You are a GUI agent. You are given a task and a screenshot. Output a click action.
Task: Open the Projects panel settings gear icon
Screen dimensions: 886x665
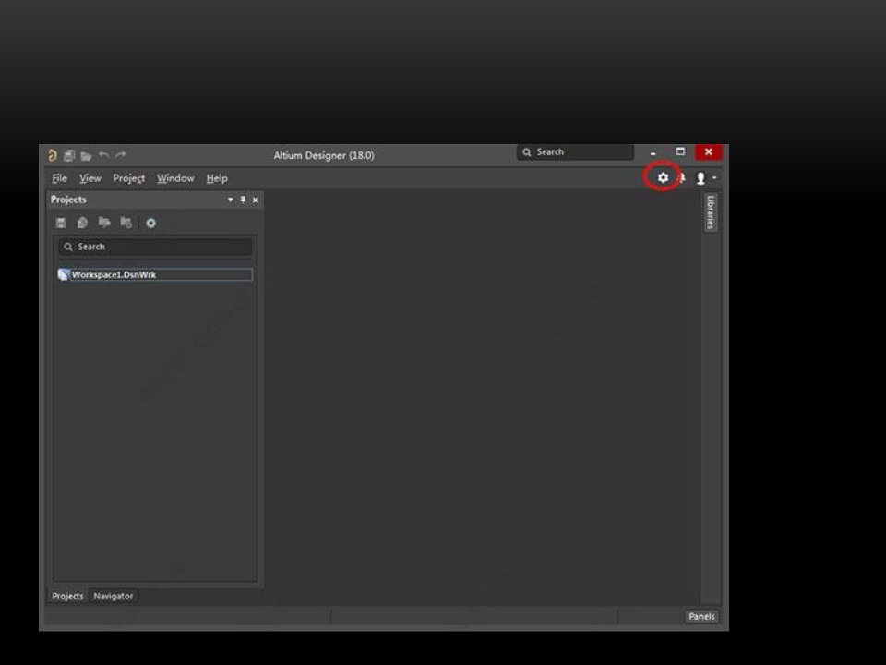(x=150, y=223)
